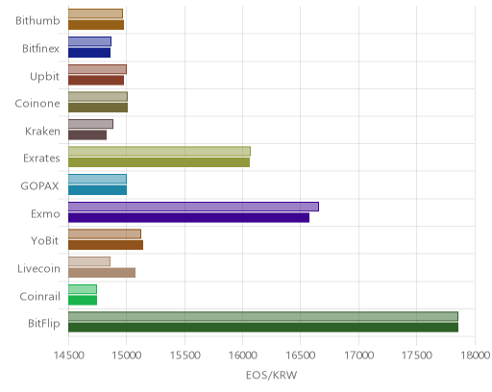The width and height of the screenshot is (492, 392).
Task: Click the 16000 tick label
Action: (x=242, y=355)
